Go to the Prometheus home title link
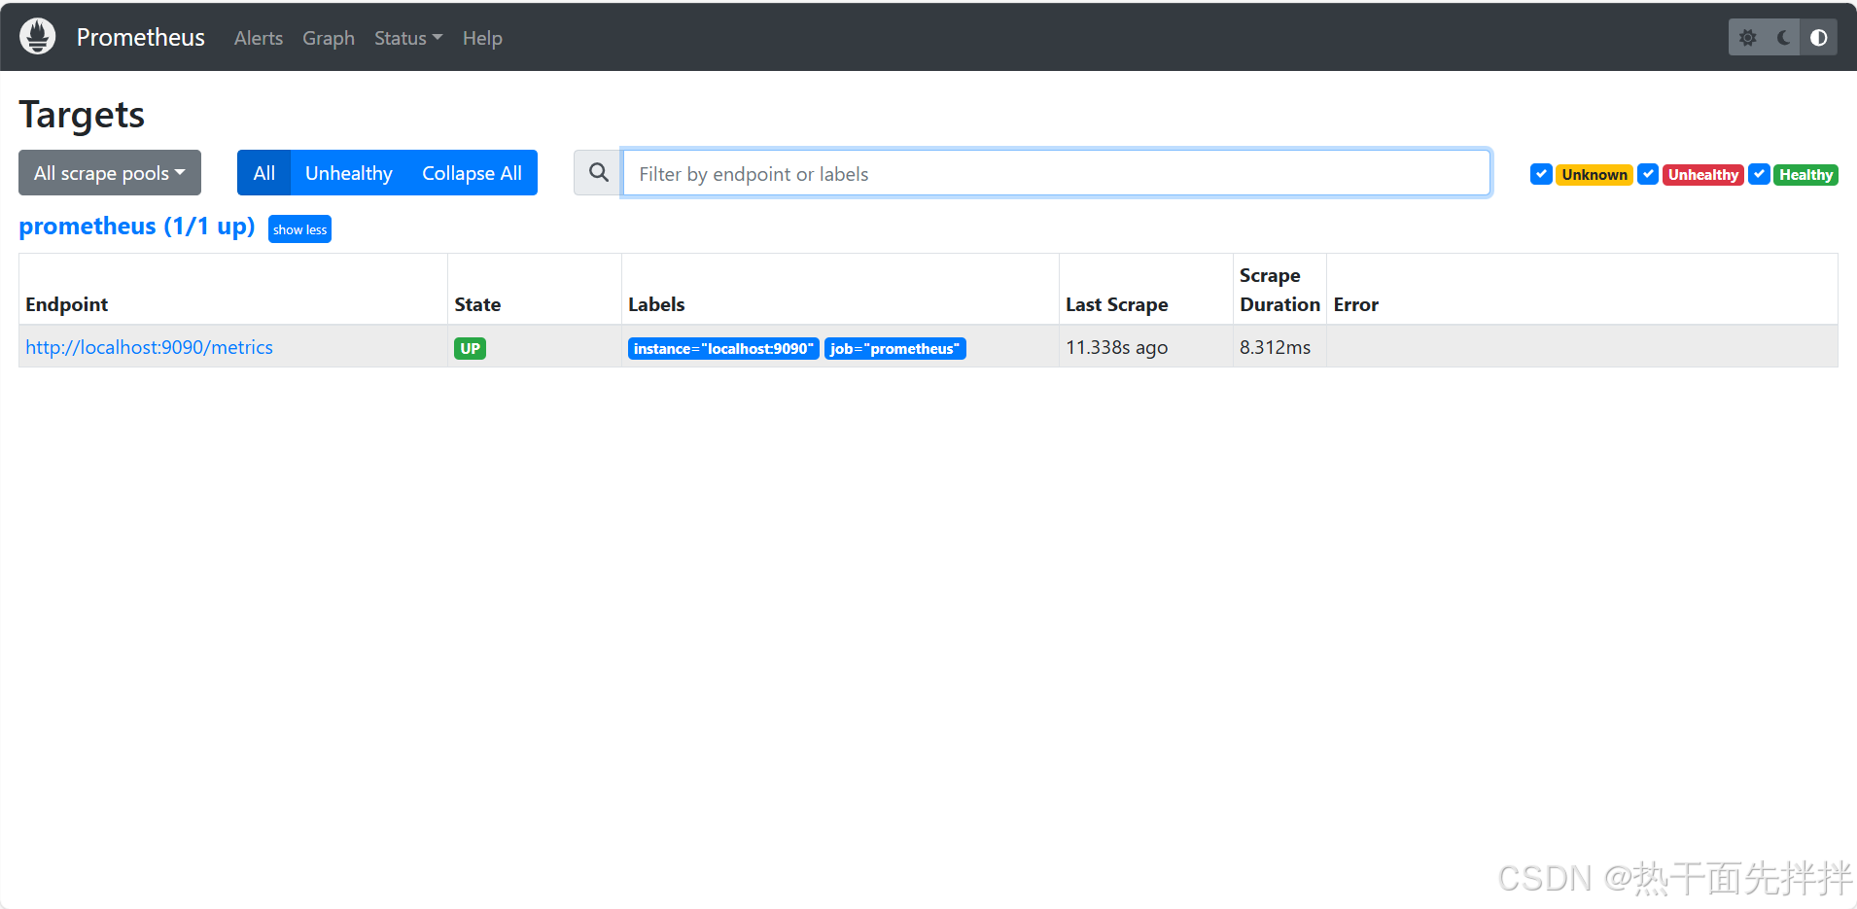This screenshot has height=909, width=1857. 141,37
